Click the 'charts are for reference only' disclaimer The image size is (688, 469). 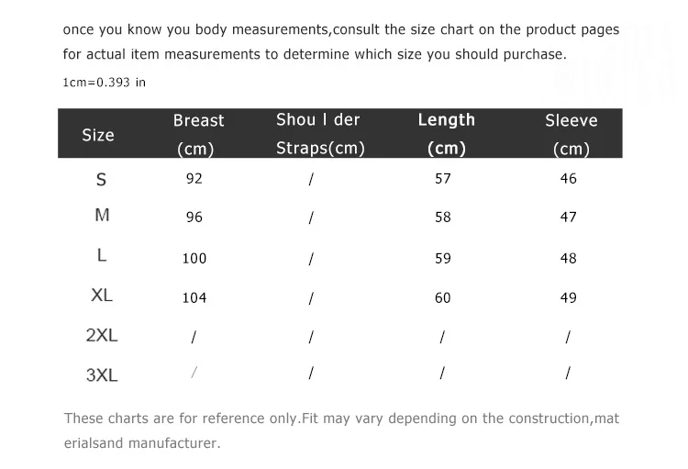click(341, 430)
